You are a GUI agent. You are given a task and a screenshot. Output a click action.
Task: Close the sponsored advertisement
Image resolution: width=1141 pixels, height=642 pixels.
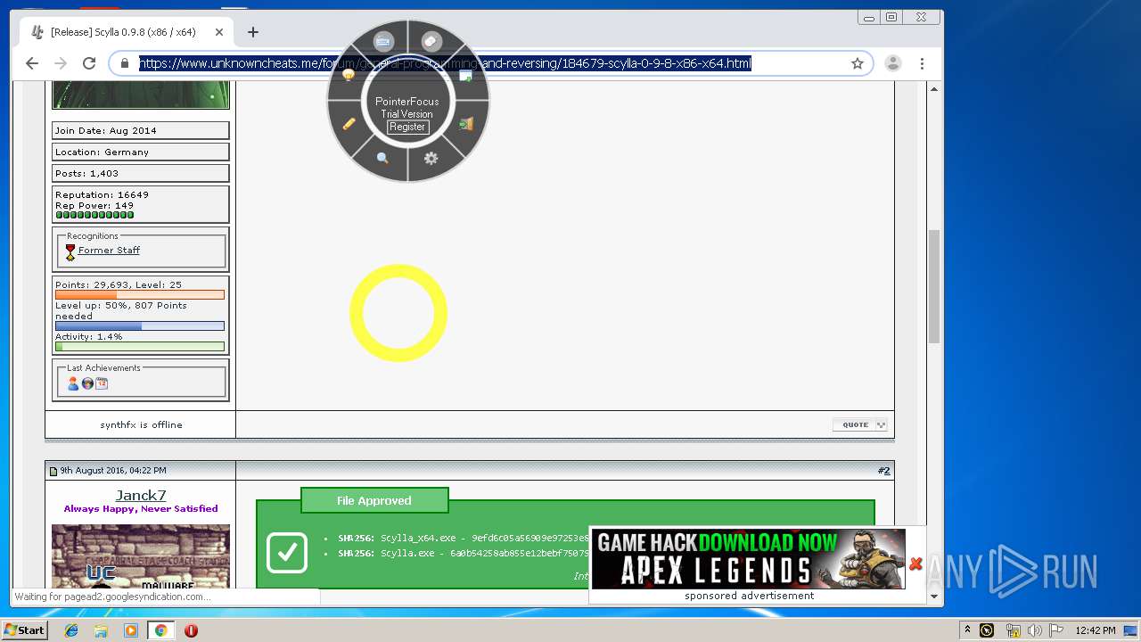click(x=915, y=564)
